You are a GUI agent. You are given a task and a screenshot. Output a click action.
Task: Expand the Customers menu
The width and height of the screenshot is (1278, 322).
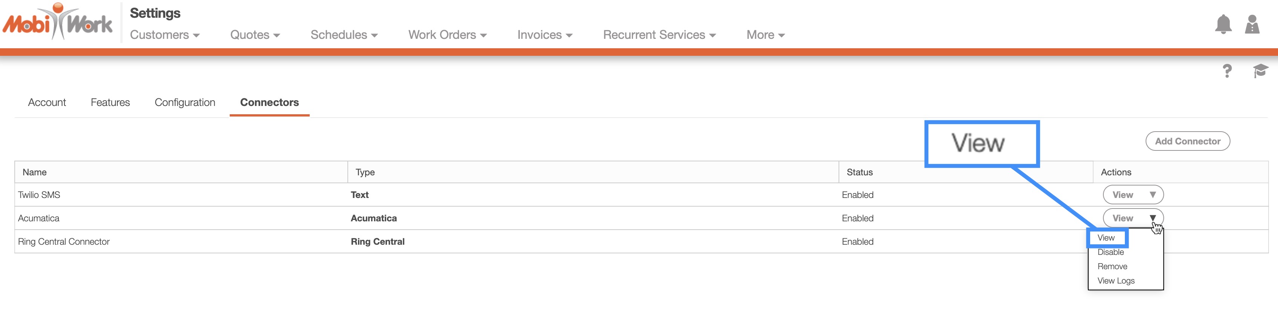coord(165,35)
